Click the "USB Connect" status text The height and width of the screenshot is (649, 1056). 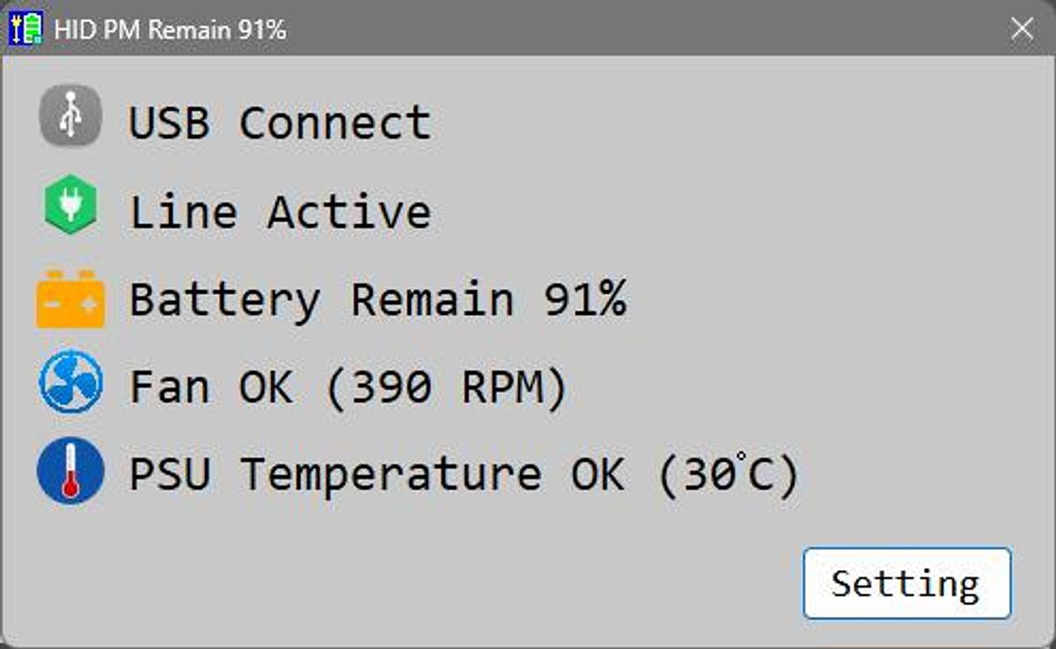280,122
